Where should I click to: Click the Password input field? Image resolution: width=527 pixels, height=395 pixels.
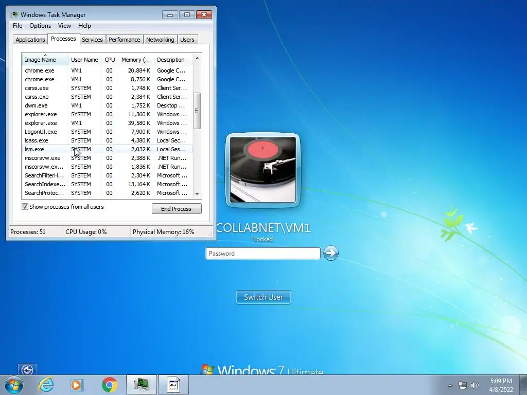[263, 253]
